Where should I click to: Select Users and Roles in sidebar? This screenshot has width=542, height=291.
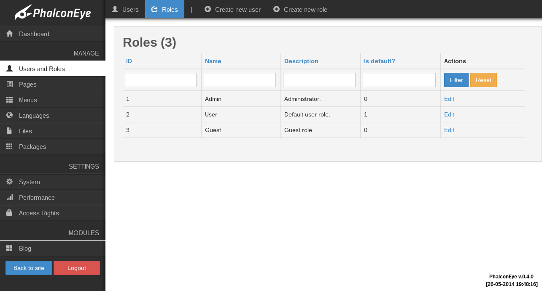pyautogui.click(x=53, y=69)
